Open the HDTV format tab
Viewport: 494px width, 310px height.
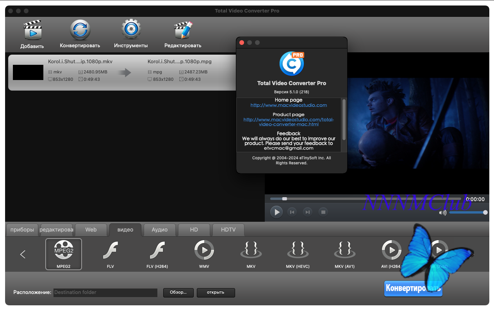coord(228,230)
